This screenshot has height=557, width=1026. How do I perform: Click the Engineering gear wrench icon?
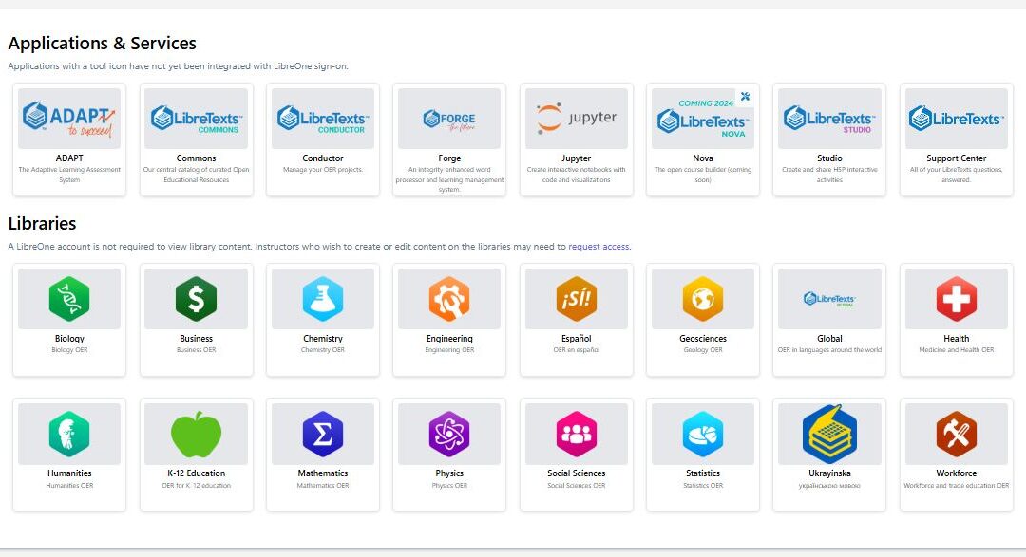click(448, 299)
